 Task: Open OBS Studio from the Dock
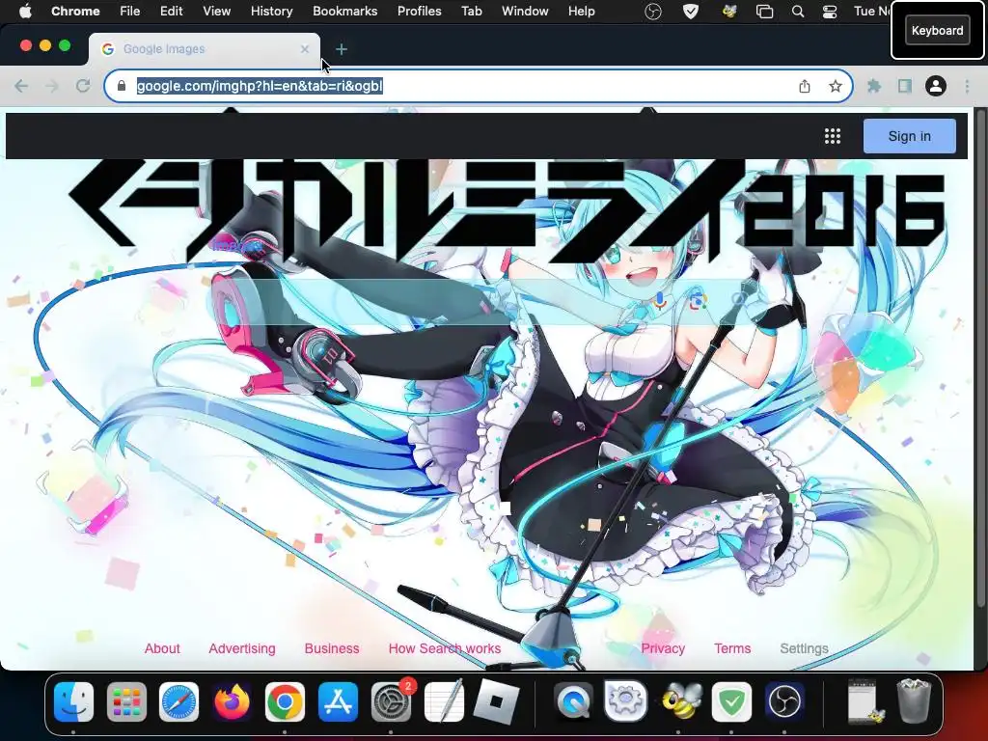point(784,701)
